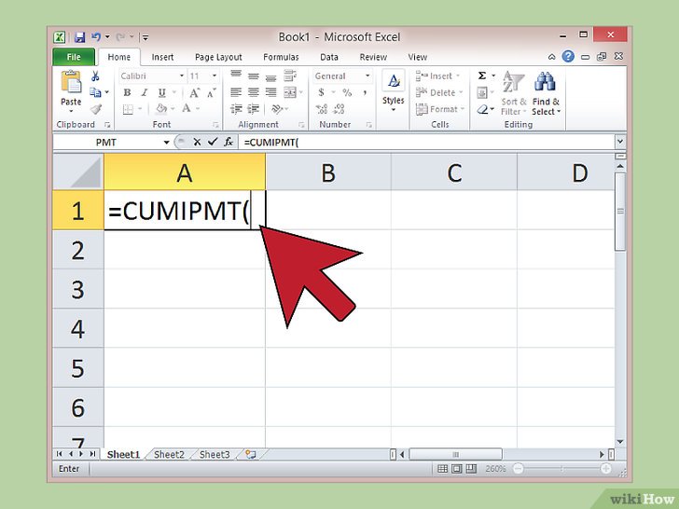
Task: Click the Insert Function fx button
Action: tap(229, 142)
